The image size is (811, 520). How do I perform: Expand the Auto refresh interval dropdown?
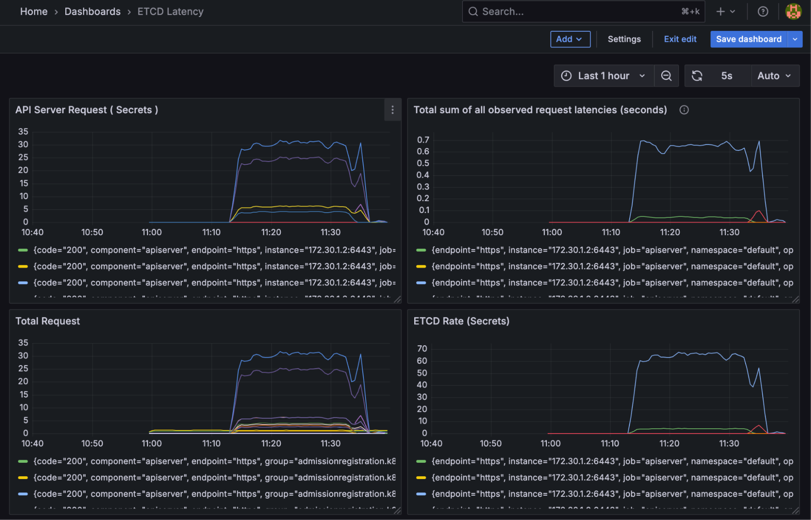point(774,76)
